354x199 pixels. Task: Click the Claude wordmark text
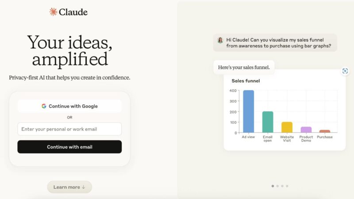point(74,12)
